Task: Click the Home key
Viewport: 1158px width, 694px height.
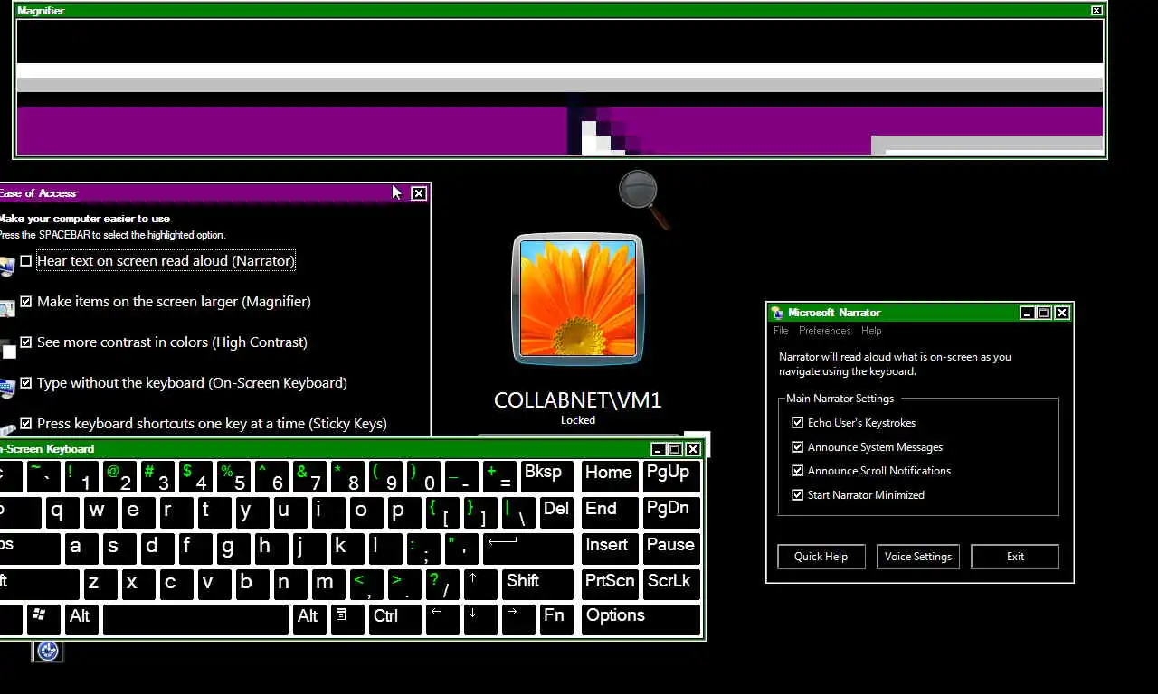Action: 609,475
